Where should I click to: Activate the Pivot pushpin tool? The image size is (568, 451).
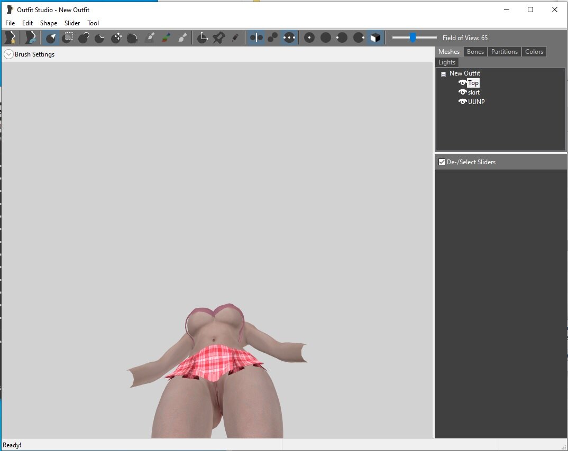(x=219, y=37)
